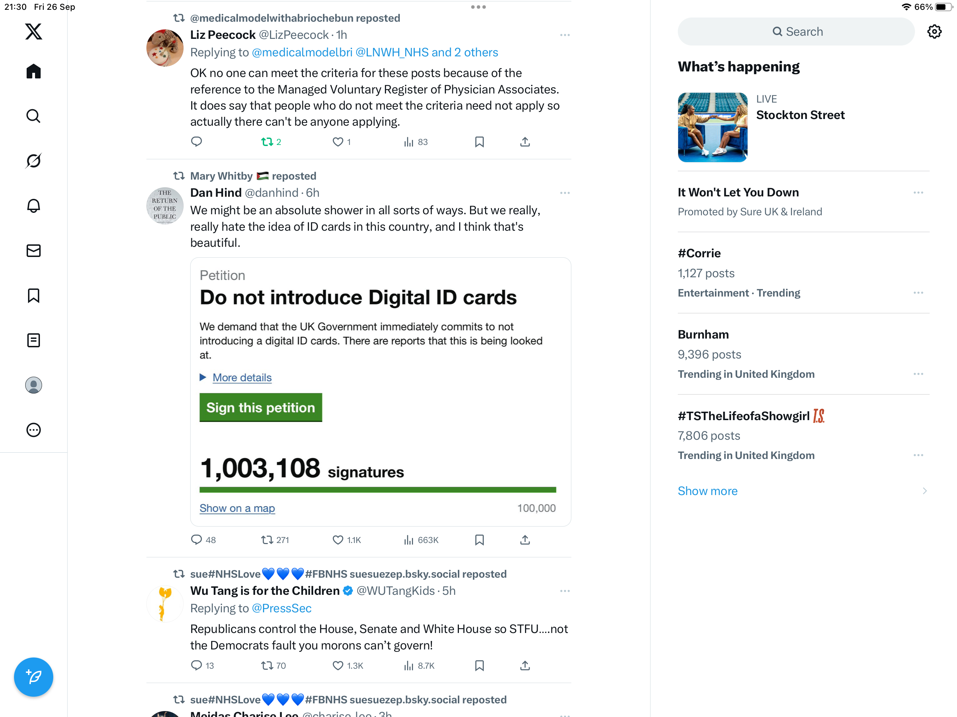Click Show more under trends
The width and height of the screenshot is (957, 717).
coord(707,491)
